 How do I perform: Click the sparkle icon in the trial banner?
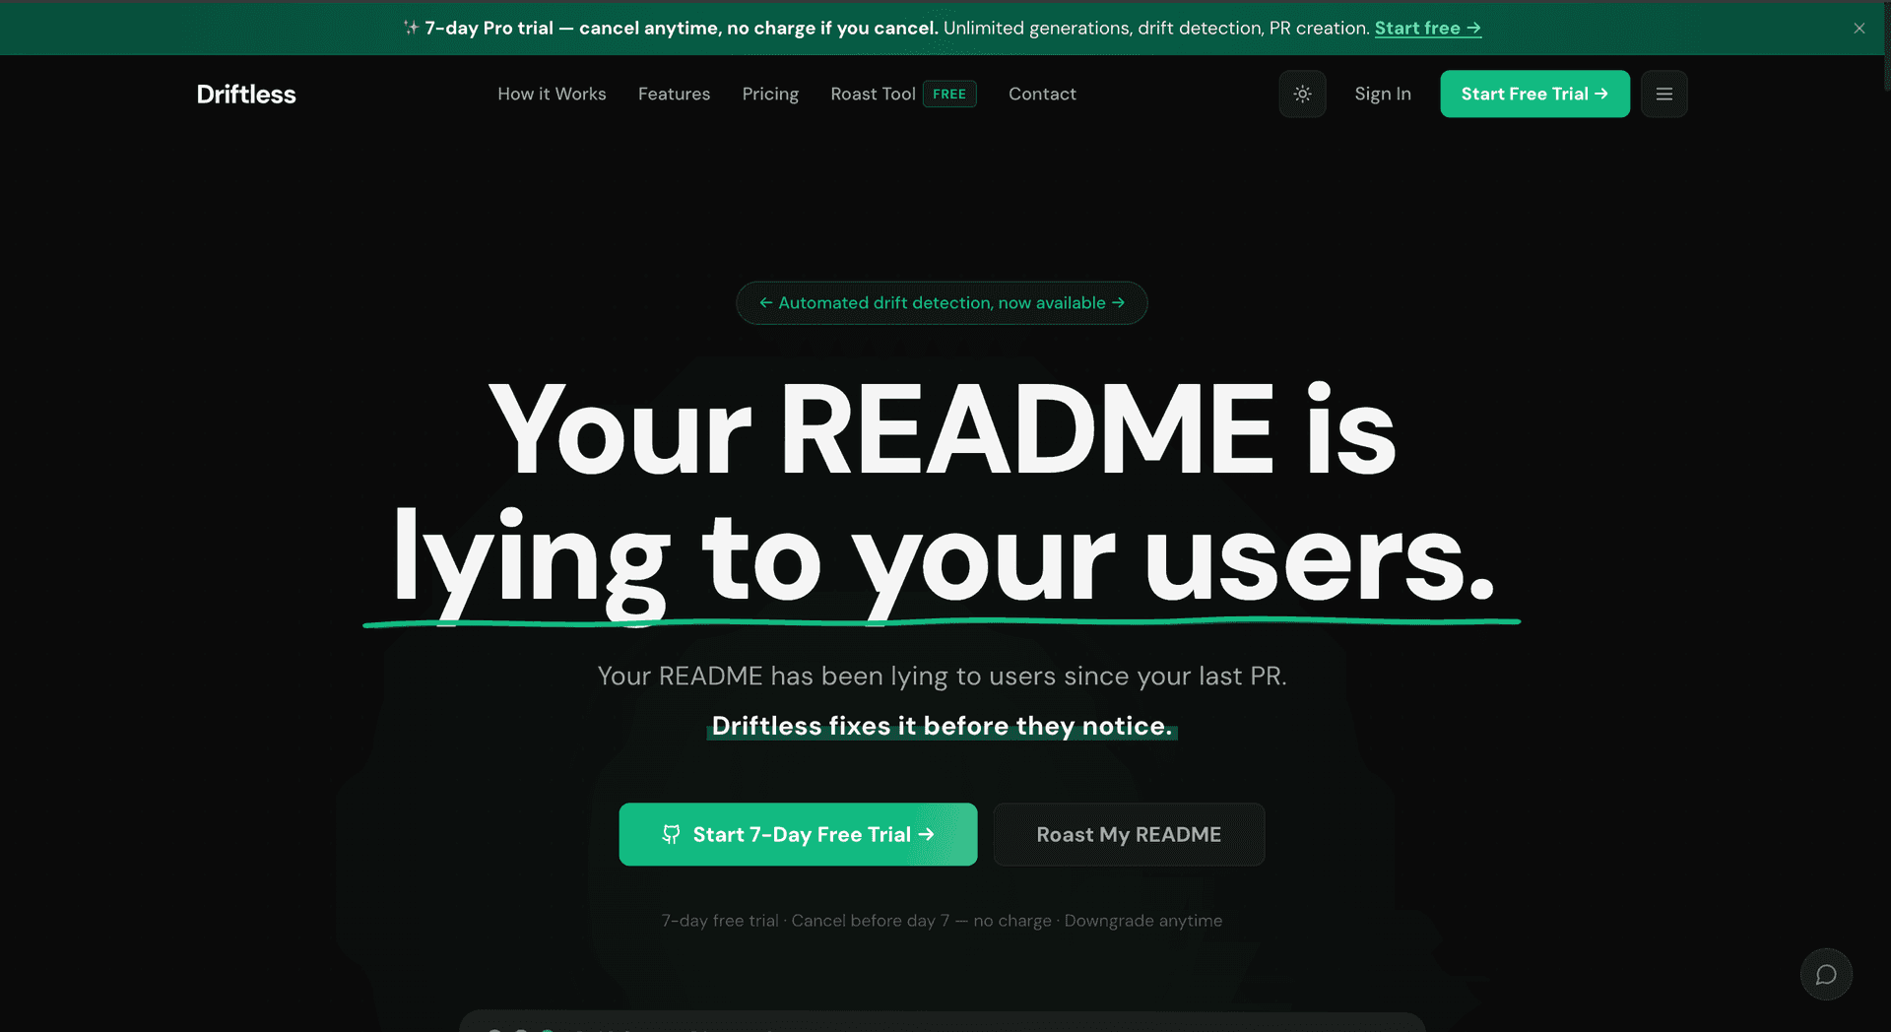412,28
